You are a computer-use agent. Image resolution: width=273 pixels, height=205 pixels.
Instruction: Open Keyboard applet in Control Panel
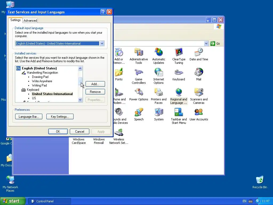(179, 74)
